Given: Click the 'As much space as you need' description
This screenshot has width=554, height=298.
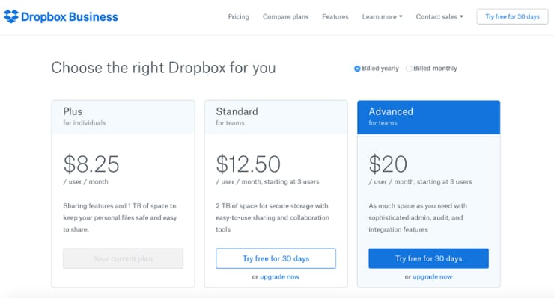Looking at the screenshot, I should click(418, 217).
